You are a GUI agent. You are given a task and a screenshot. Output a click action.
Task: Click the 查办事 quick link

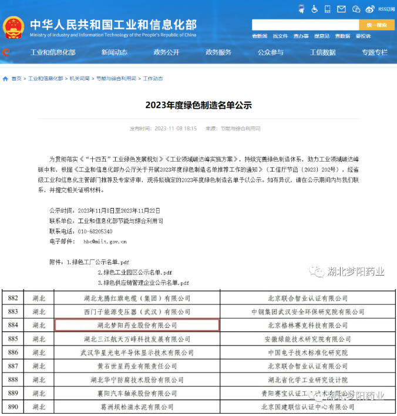(x=301, y=36)
